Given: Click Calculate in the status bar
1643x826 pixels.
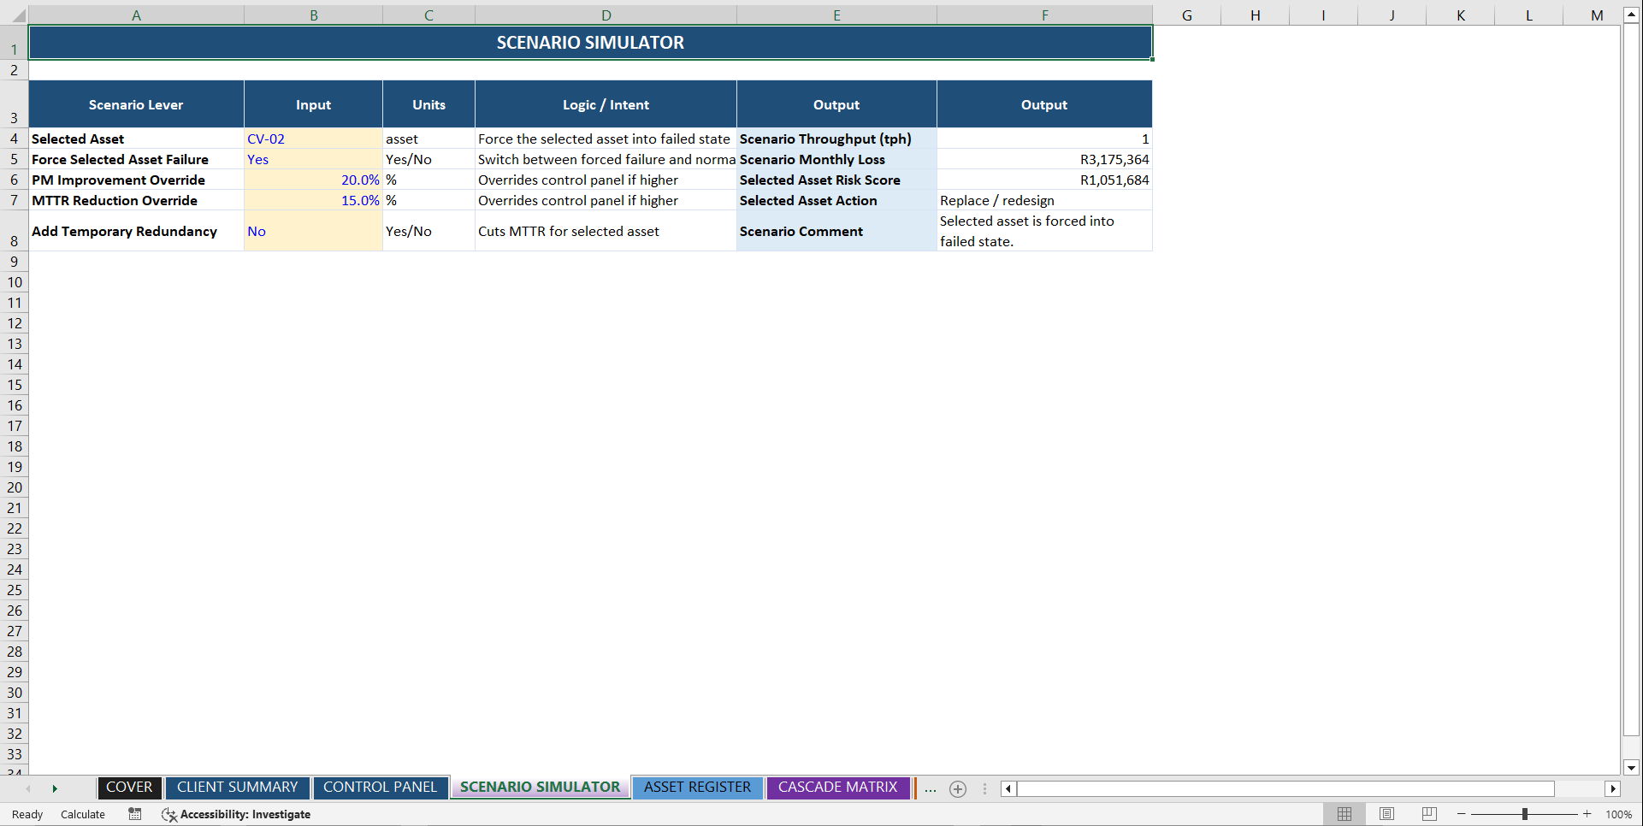Looking at the screenshot, I should point(82,814).
